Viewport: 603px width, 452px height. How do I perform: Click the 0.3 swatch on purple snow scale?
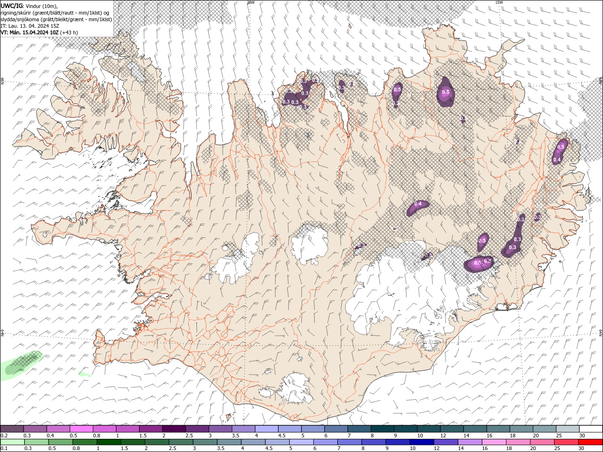[35, 429]
